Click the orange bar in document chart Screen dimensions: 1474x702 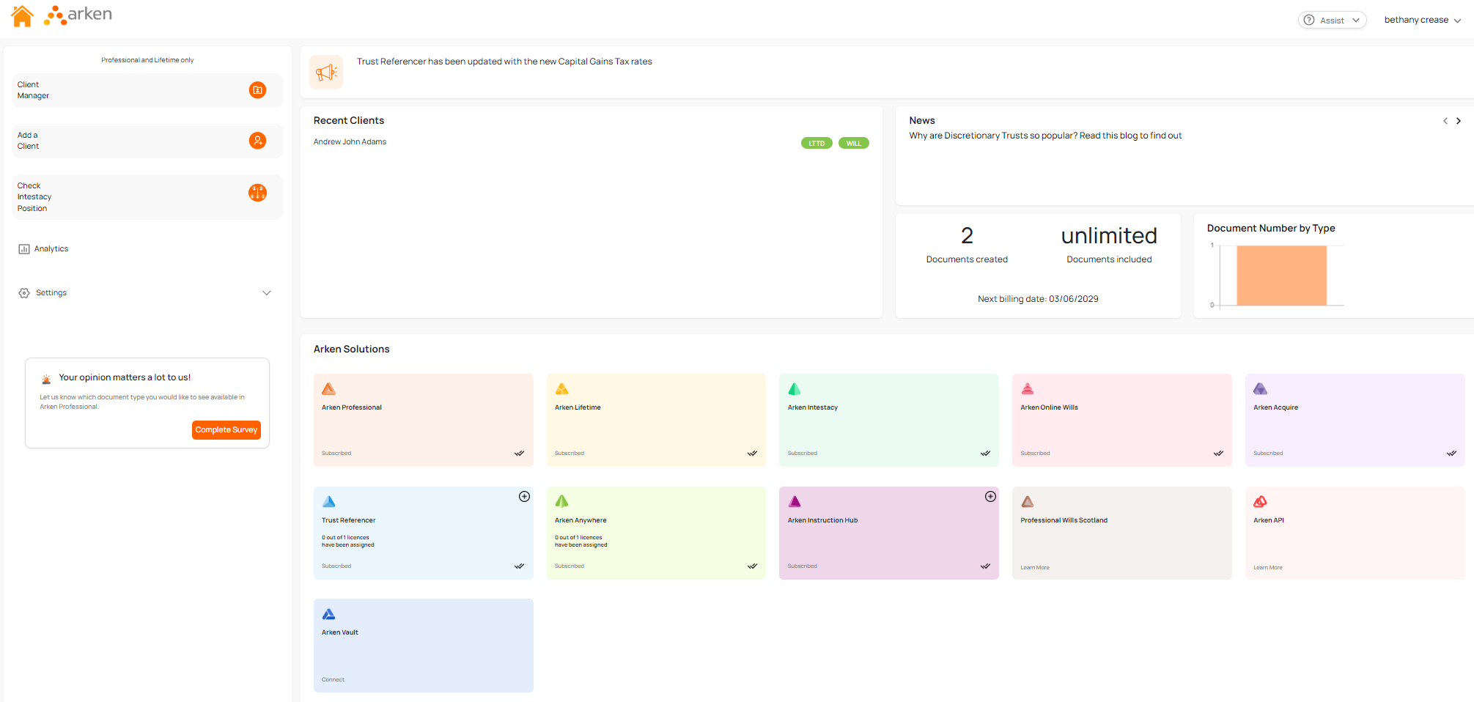coord(1281,276)
